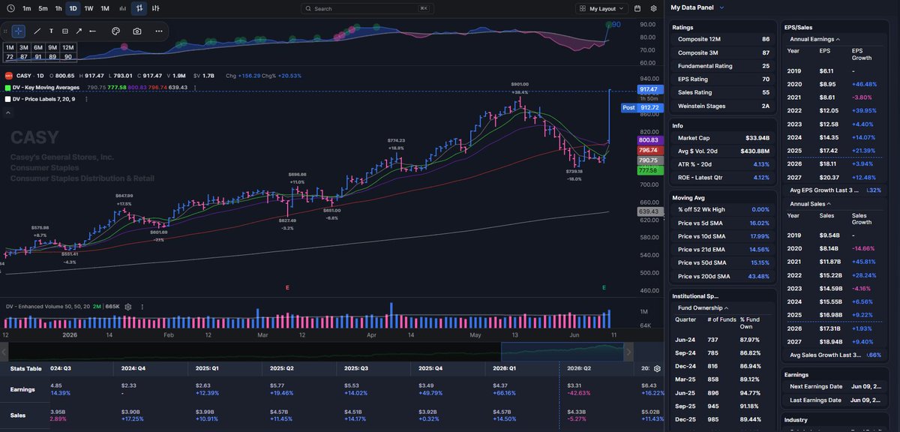Open Enhanced Volume indicator settings gear
Screen dimensions: 900x432
pyautogui.click(x=128, y=307)
